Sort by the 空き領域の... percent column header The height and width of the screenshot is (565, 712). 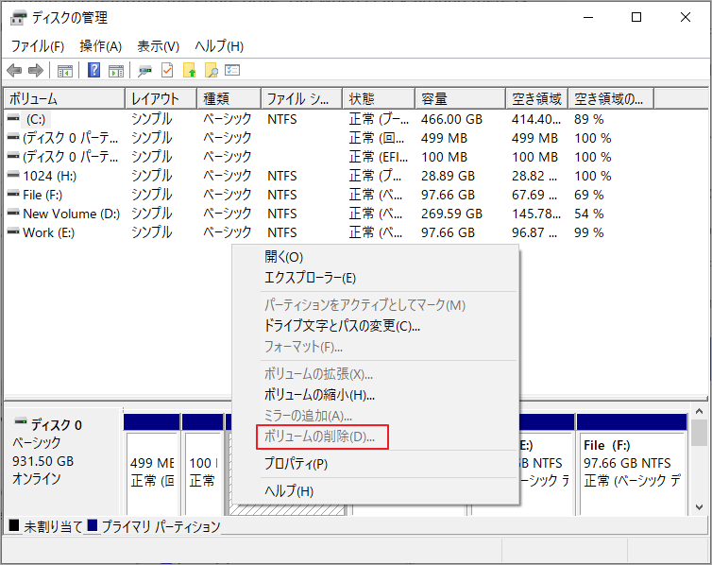coord(611,98)
